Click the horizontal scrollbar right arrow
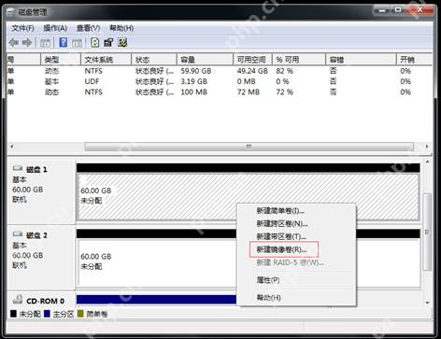This screenshot has height=339, width=441. pos(427,147)
